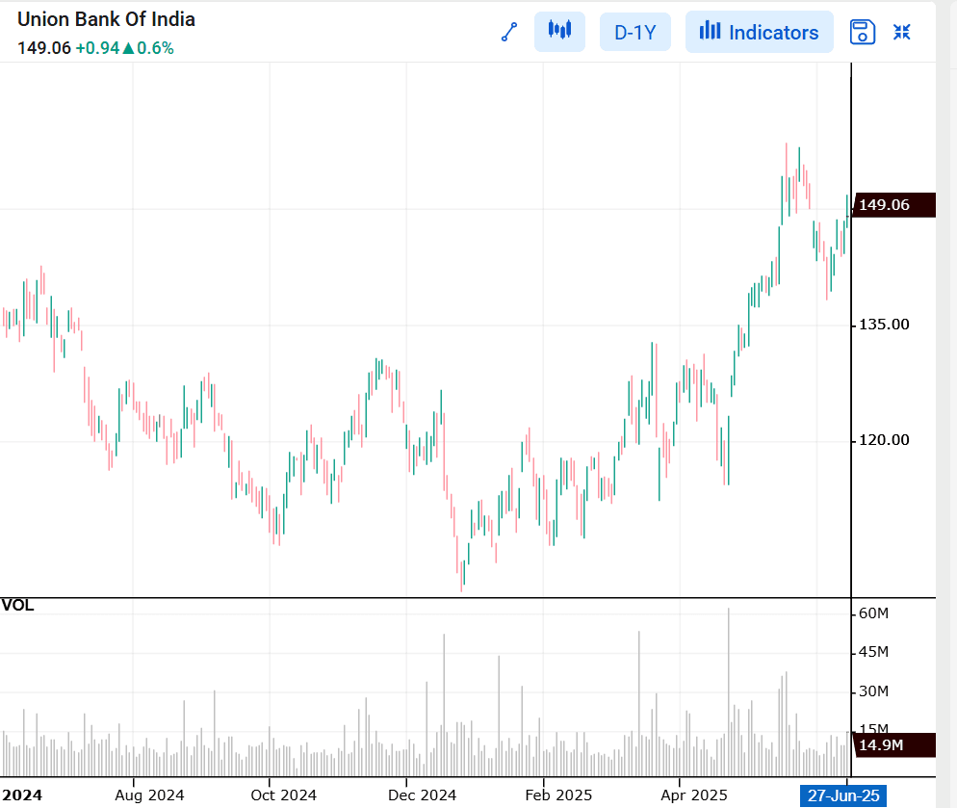Click the VOL panel label
957x808 pixels.
point(17,605)
